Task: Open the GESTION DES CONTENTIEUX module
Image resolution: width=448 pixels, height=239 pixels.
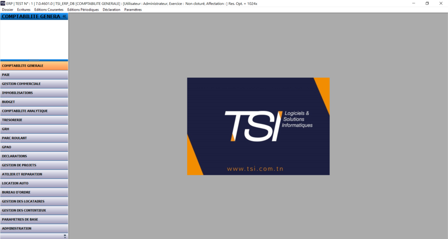Action: click(34, 210)
